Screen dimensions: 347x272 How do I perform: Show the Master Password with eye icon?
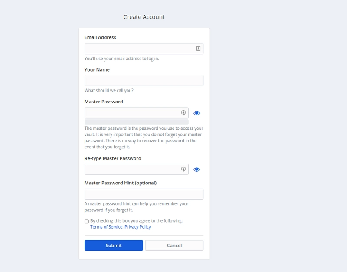196,113
